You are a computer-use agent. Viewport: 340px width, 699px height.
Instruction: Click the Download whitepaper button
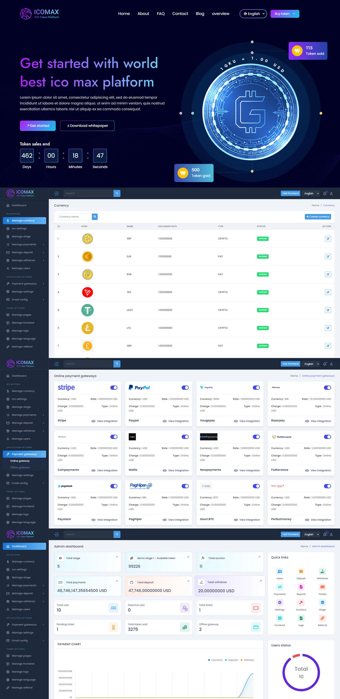tap(87, 126)
